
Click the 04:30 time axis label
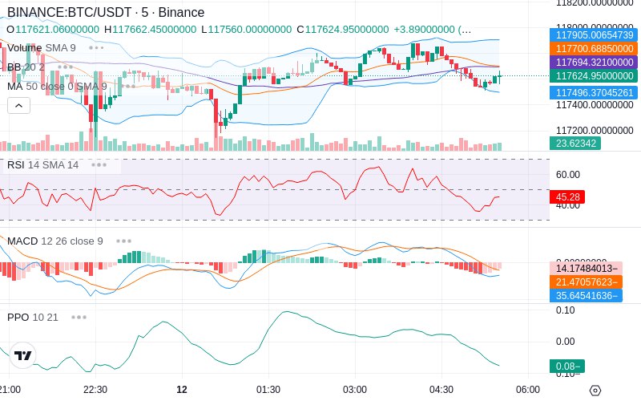[441, 390]
